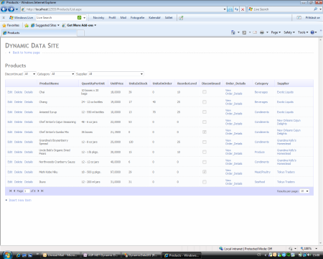Switch to Unread Mail taskbar window
This screenshot has width=323, height=259.
pos(60,255)
